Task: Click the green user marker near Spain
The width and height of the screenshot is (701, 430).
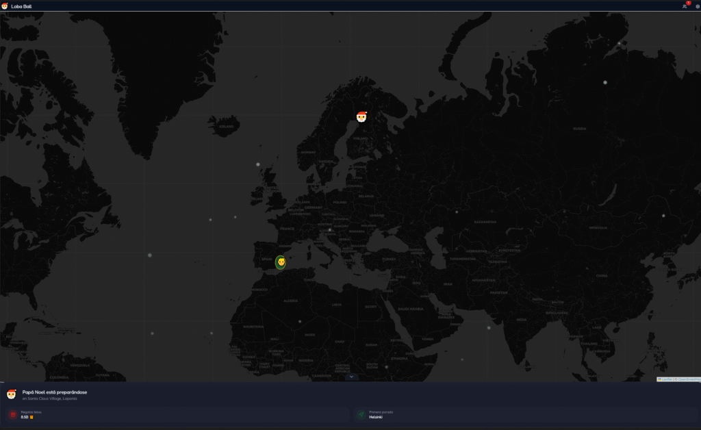Action: (281, 262)
